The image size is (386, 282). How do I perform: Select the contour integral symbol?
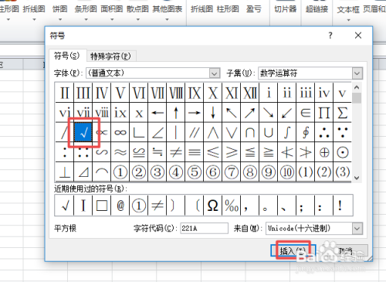(306, 132)
